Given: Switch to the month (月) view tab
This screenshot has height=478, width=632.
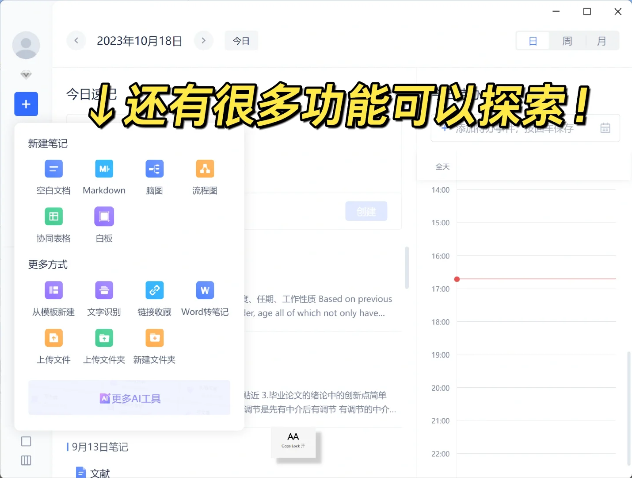Looking at the screenshot, I should 602,40.
